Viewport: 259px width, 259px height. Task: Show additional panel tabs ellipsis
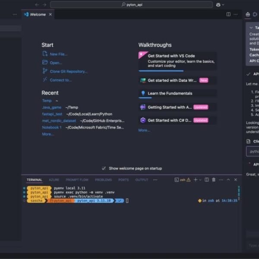click(155, 180)
